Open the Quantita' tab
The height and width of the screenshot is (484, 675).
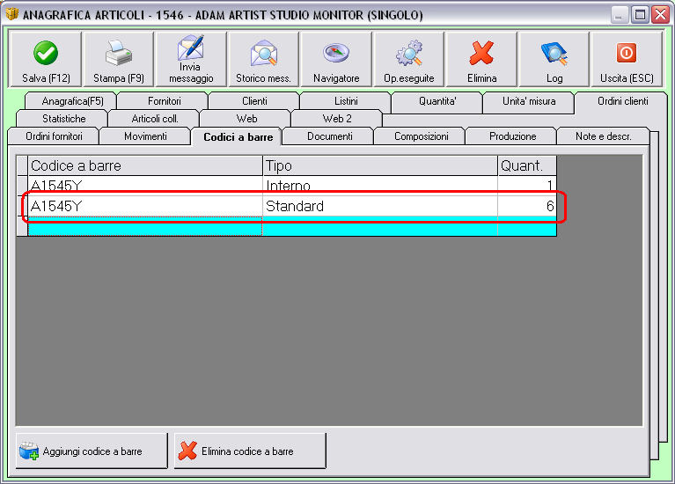pyautogui.click(x=437, y=101)
